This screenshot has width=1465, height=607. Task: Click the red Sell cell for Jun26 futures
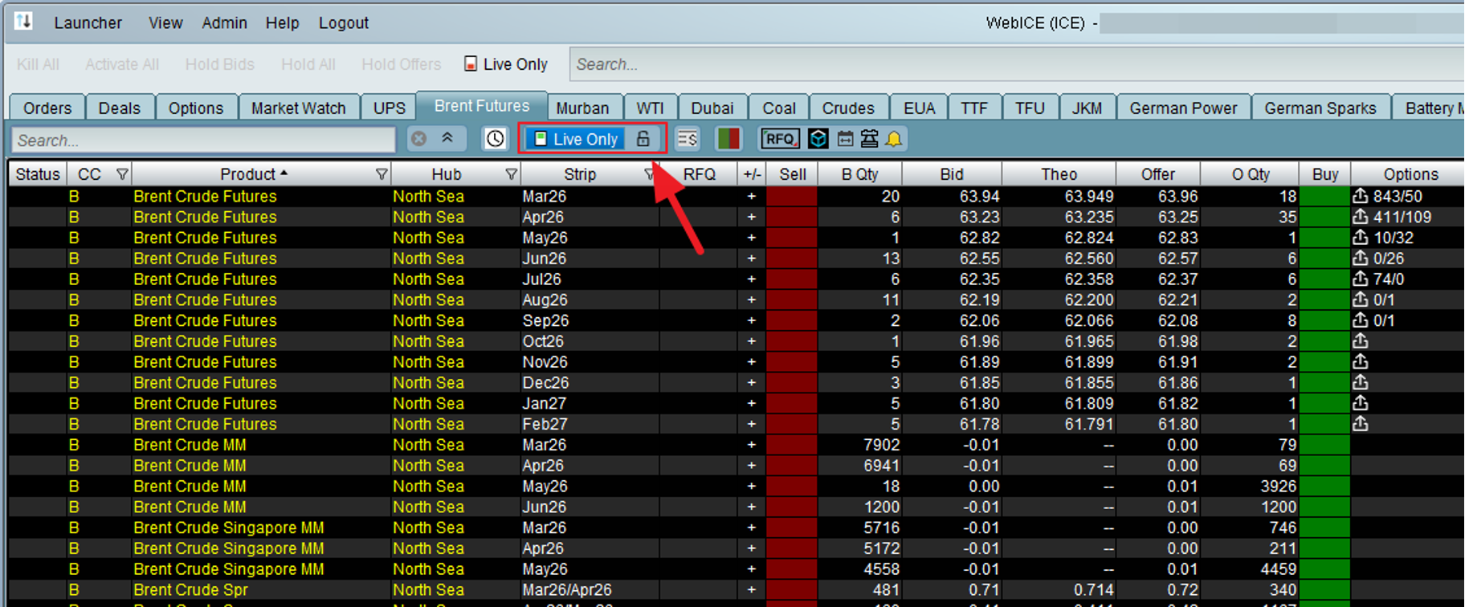click(x=791, y=259)
